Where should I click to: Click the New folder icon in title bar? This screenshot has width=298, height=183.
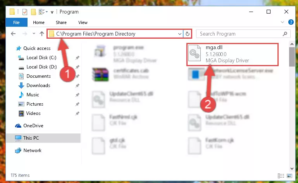point(33,12)
